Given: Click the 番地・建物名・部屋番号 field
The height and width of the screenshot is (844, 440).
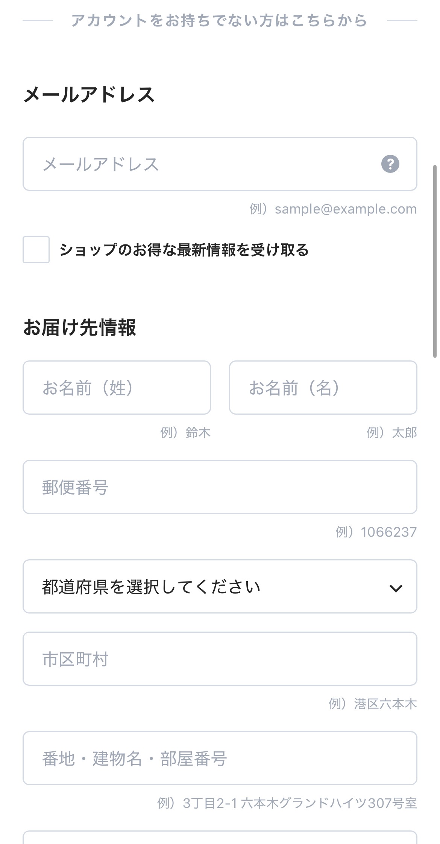Looking at the screenshot, I should coord(220,758).
